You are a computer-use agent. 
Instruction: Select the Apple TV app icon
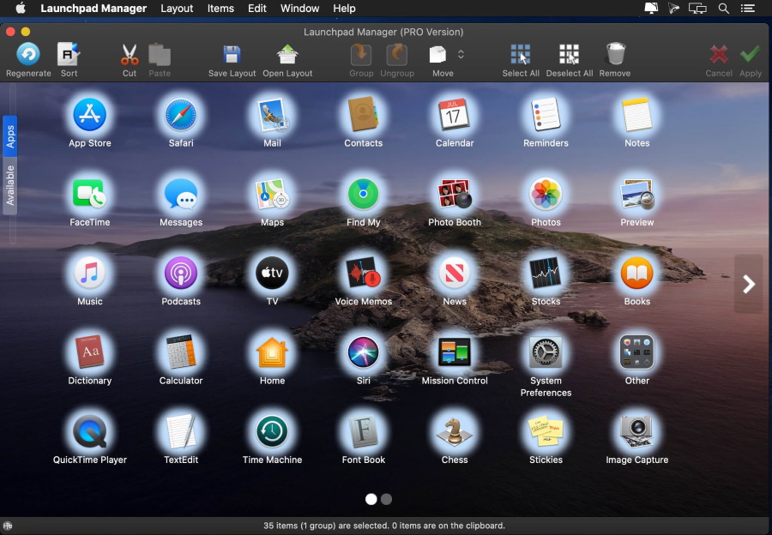[272, 274]
